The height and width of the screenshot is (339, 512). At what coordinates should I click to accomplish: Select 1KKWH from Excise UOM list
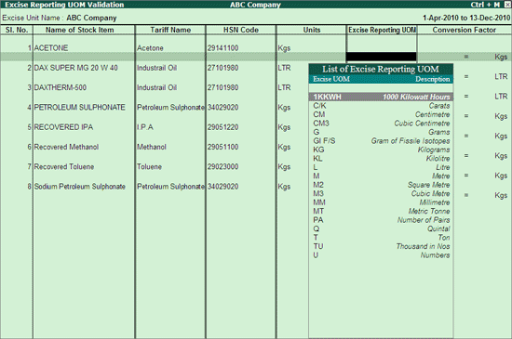tap(381, 97)
